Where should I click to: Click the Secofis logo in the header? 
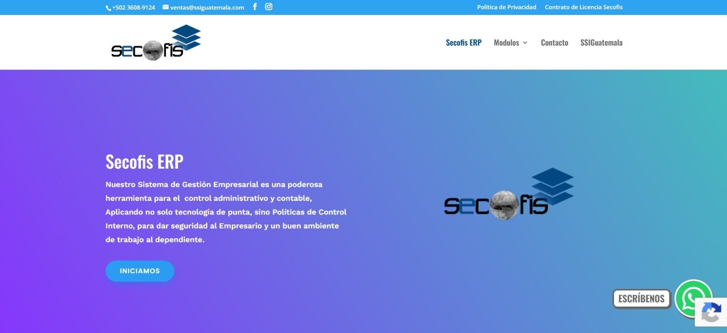[156, 42]
